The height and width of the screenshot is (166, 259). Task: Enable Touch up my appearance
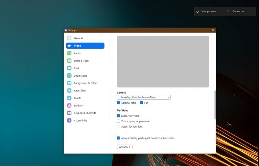point(118,121)
